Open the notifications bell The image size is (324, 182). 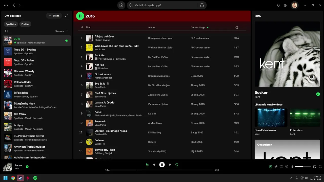278,5
